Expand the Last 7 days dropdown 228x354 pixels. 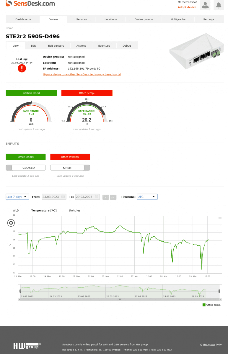pyautogui.click(x=17, y=197)
